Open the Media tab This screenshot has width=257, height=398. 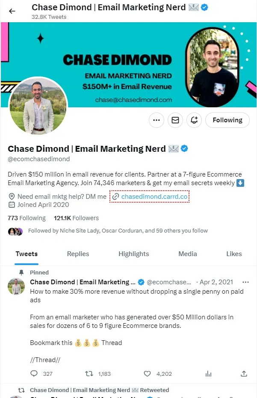pos(187,254)
